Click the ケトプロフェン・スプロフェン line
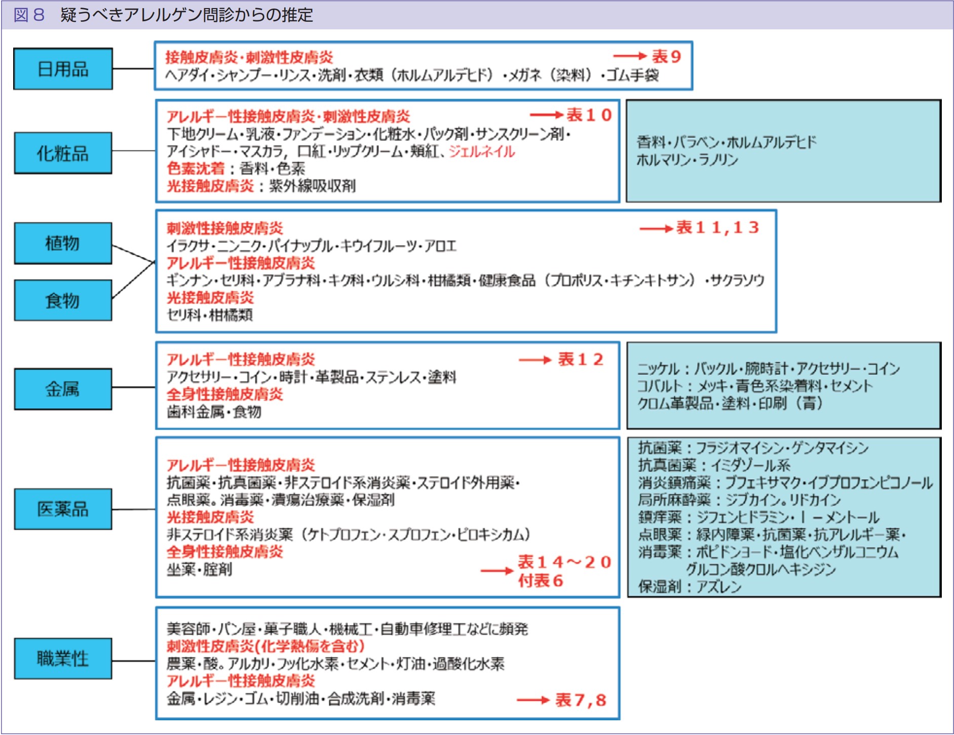 (349, 534)
